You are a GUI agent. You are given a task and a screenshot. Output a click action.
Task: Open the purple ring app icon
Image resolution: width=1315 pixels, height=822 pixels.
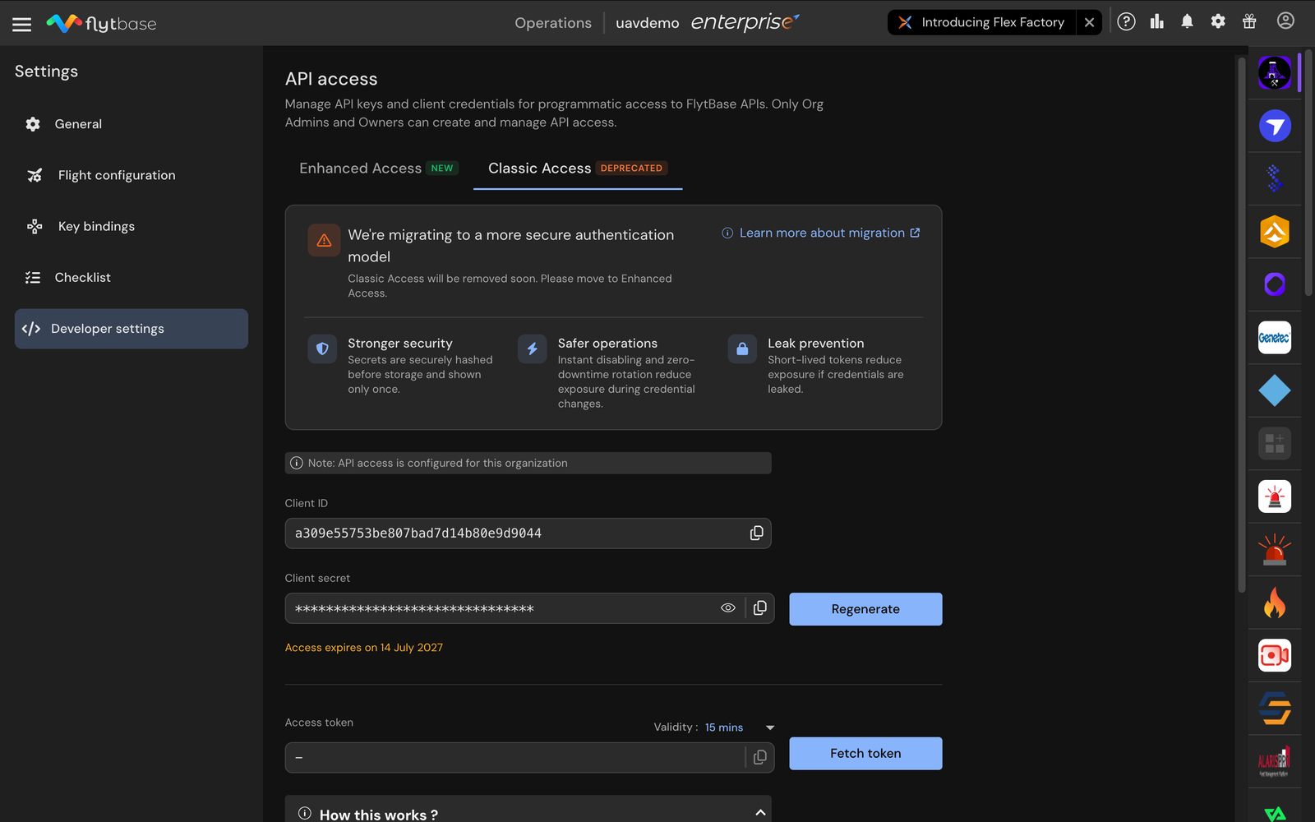(1275, 284)
